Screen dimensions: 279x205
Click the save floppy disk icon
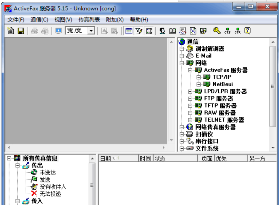coord(21,31)
